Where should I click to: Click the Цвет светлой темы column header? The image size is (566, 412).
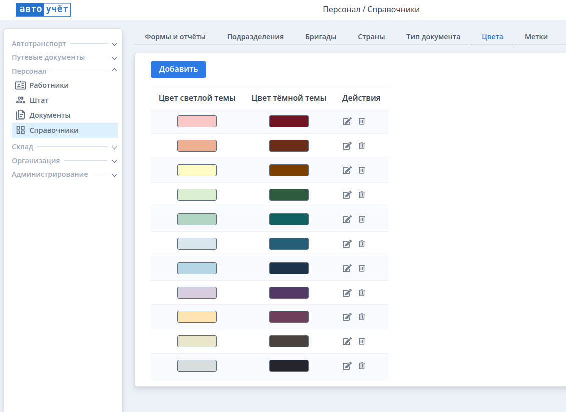pyautogui.click(x=197, y=98)
